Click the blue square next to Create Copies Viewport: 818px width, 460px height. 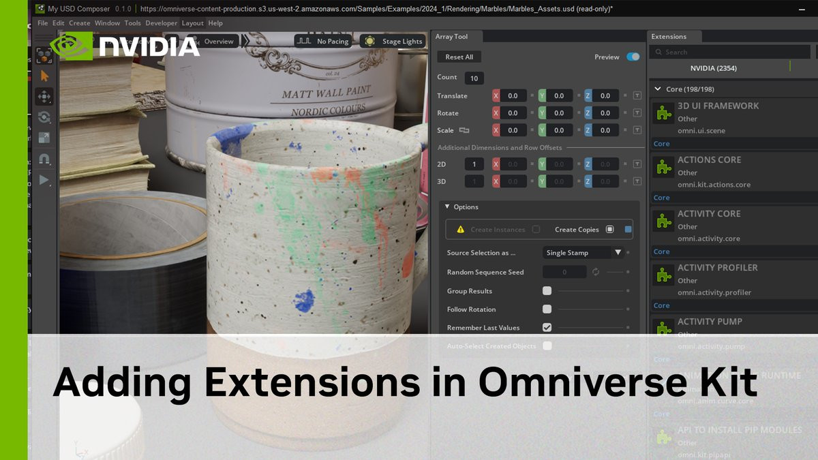click(628, 230)
